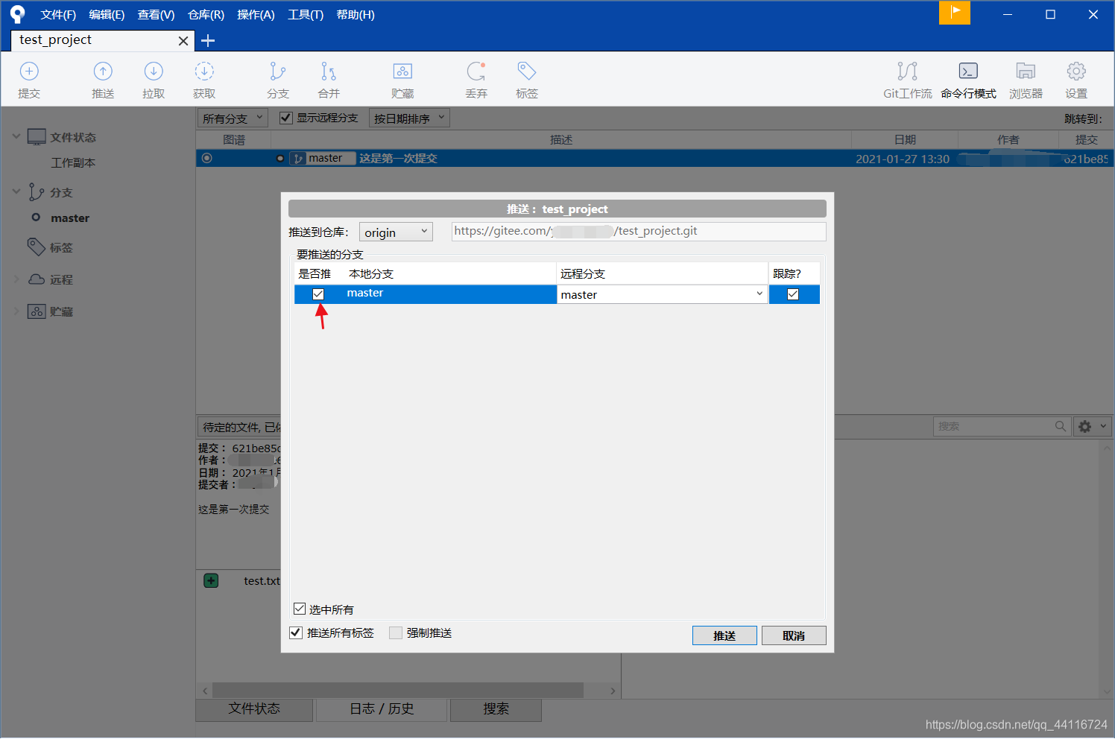Enable Force push (强制推送) checkbox
Image resolution: width=1115 pixels, height=739 pixels.
tap(396, 632)
